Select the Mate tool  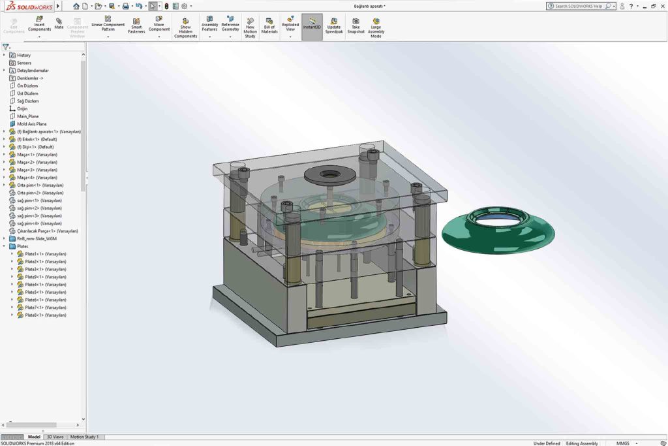coord(59,22)
